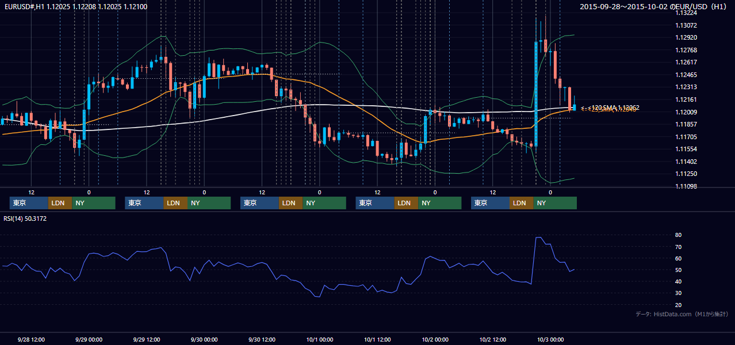Screen dimensions: 735x345
Task: Click price axis value 1.12161
Action: point(686,99)
